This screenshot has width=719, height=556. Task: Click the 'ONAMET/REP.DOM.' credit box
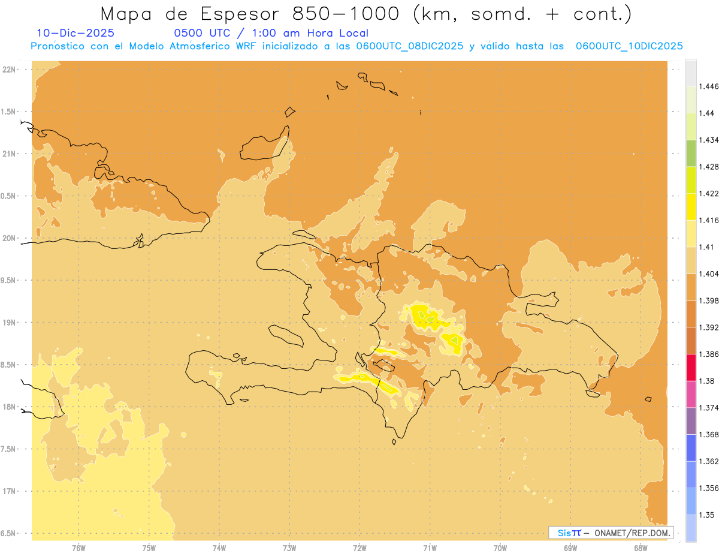point(611,533)
